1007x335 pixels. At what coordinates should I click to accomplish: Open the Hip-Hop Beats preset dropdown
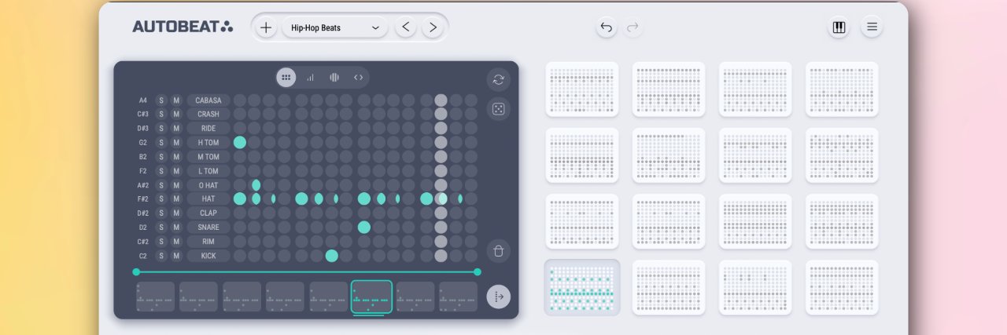tap(335, 27)
